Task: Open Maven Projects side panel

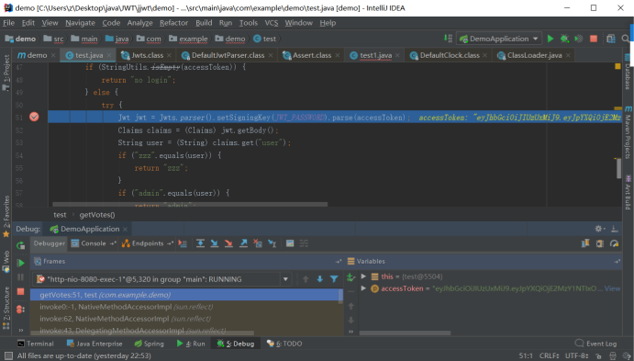Action: (x=628, y=132)
